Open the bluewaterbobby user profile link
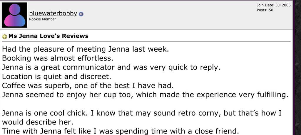This screenshot has width=301, height=135. [53, 14]
